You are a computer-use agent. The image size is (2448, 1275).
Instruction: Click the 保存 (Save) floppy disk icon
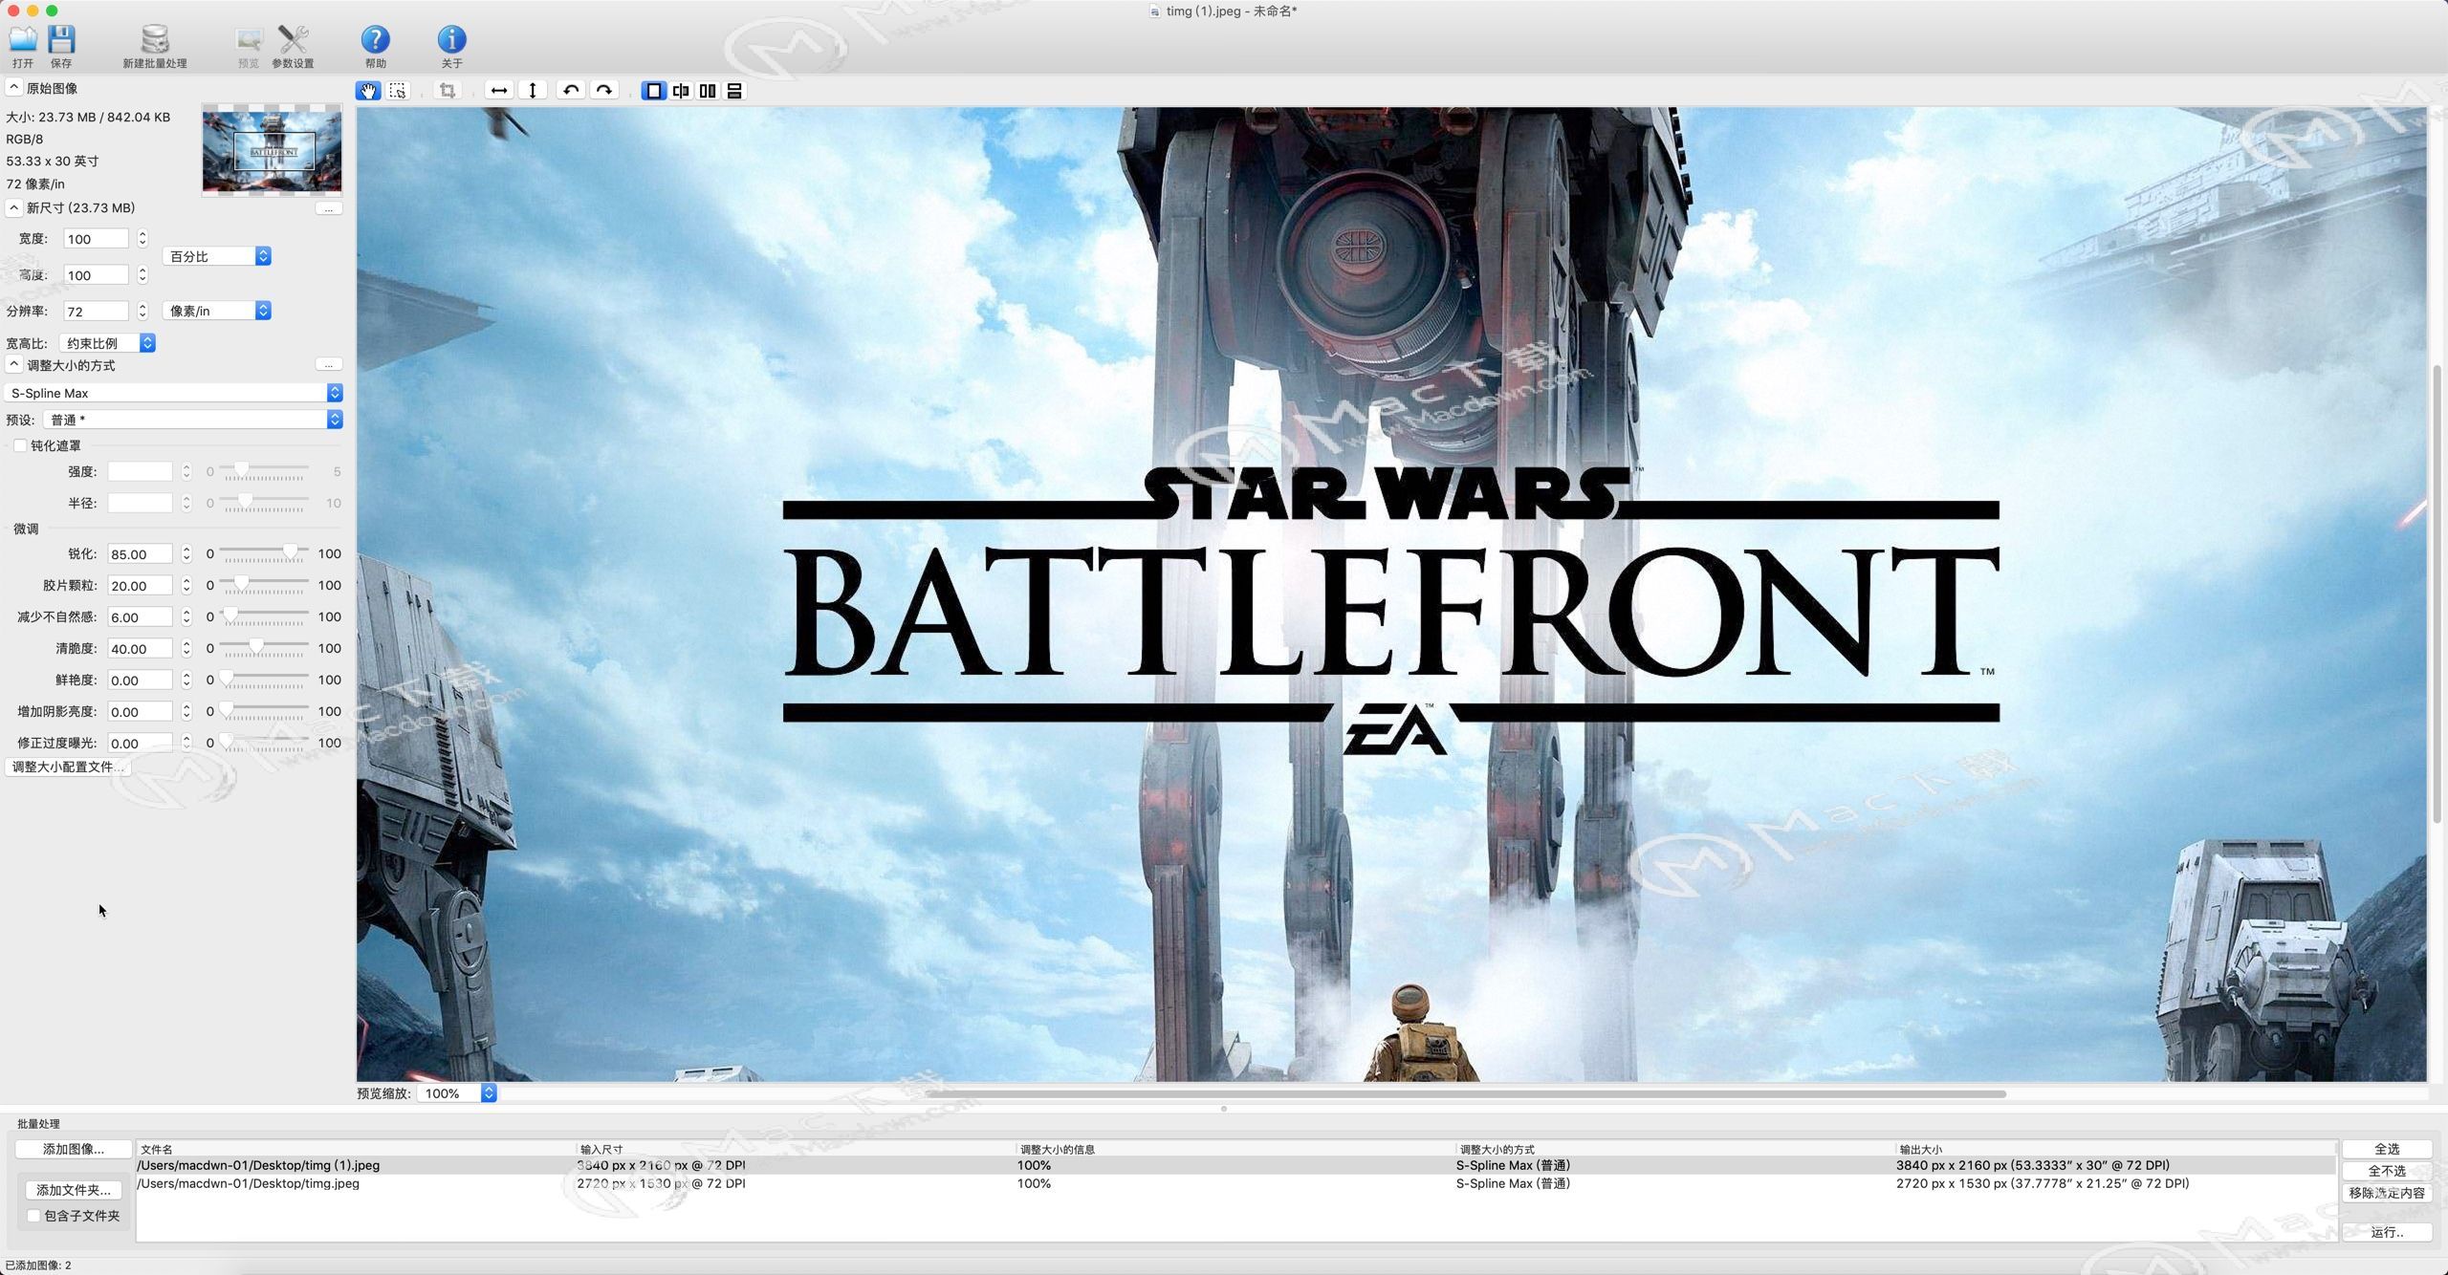point(61,39)
